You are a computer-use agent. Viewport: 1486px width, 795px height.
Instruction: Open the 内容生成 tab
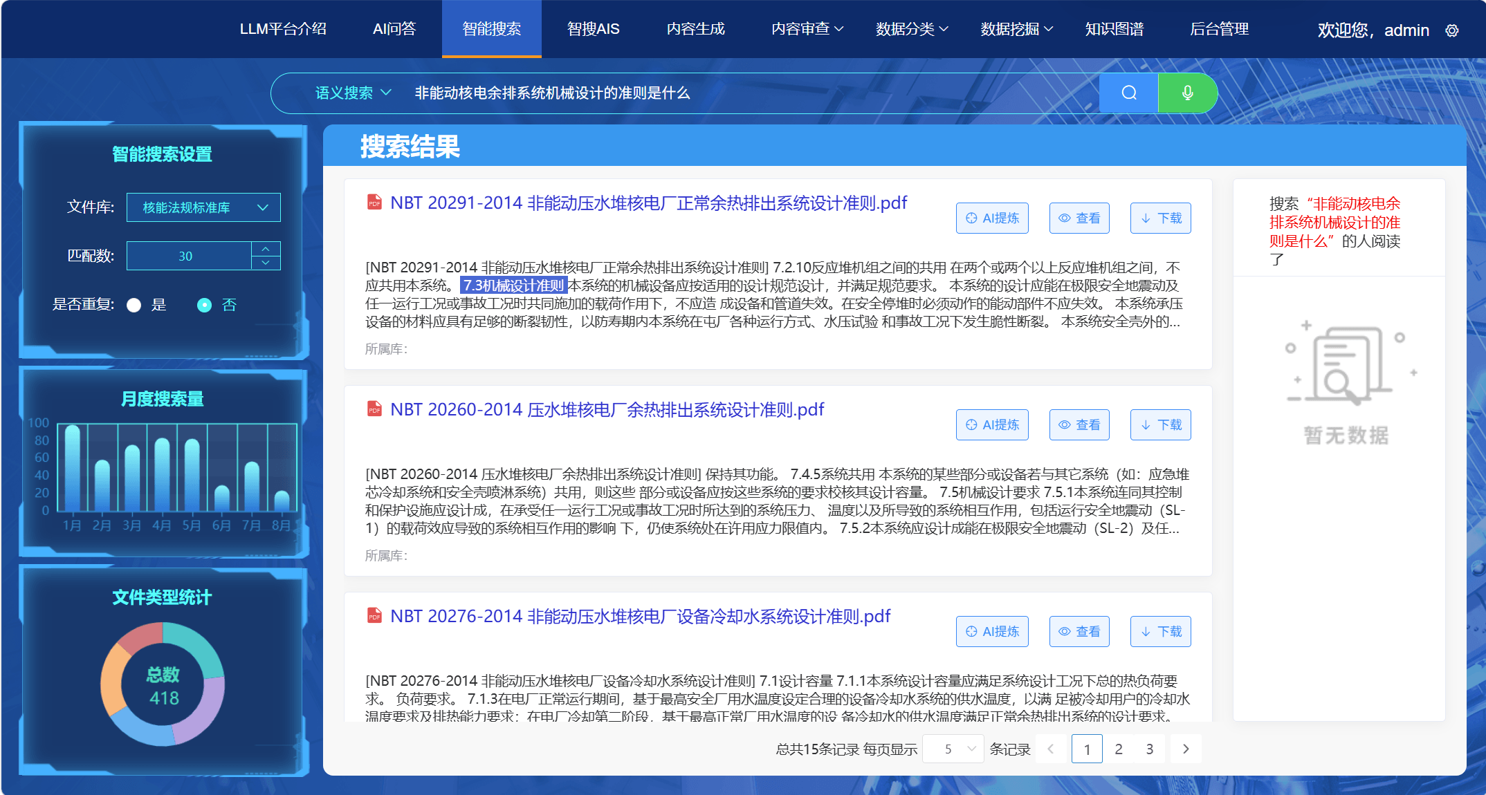(x=695, y=29)
